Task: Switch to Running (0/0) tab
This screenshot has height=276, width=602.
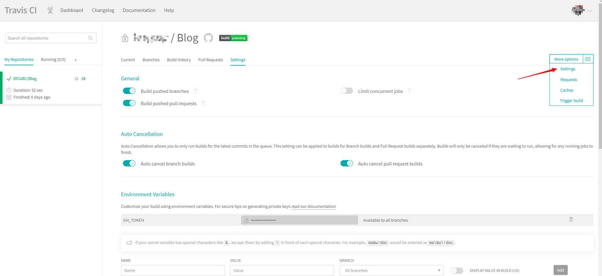Action: 53,60
